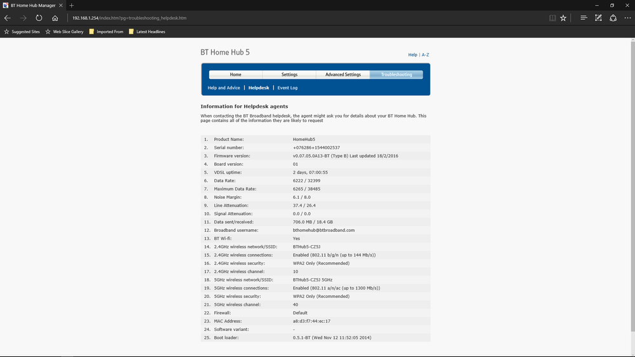Add page to favorites star icon
Viewport: 635px width, 357px height.
click(563, 18)
